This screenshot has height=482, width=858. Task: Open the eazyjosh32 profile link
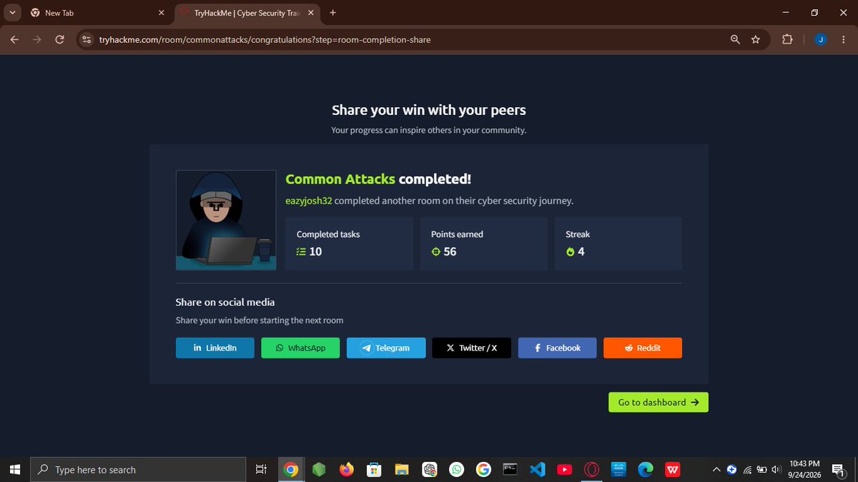pos(309,201)
